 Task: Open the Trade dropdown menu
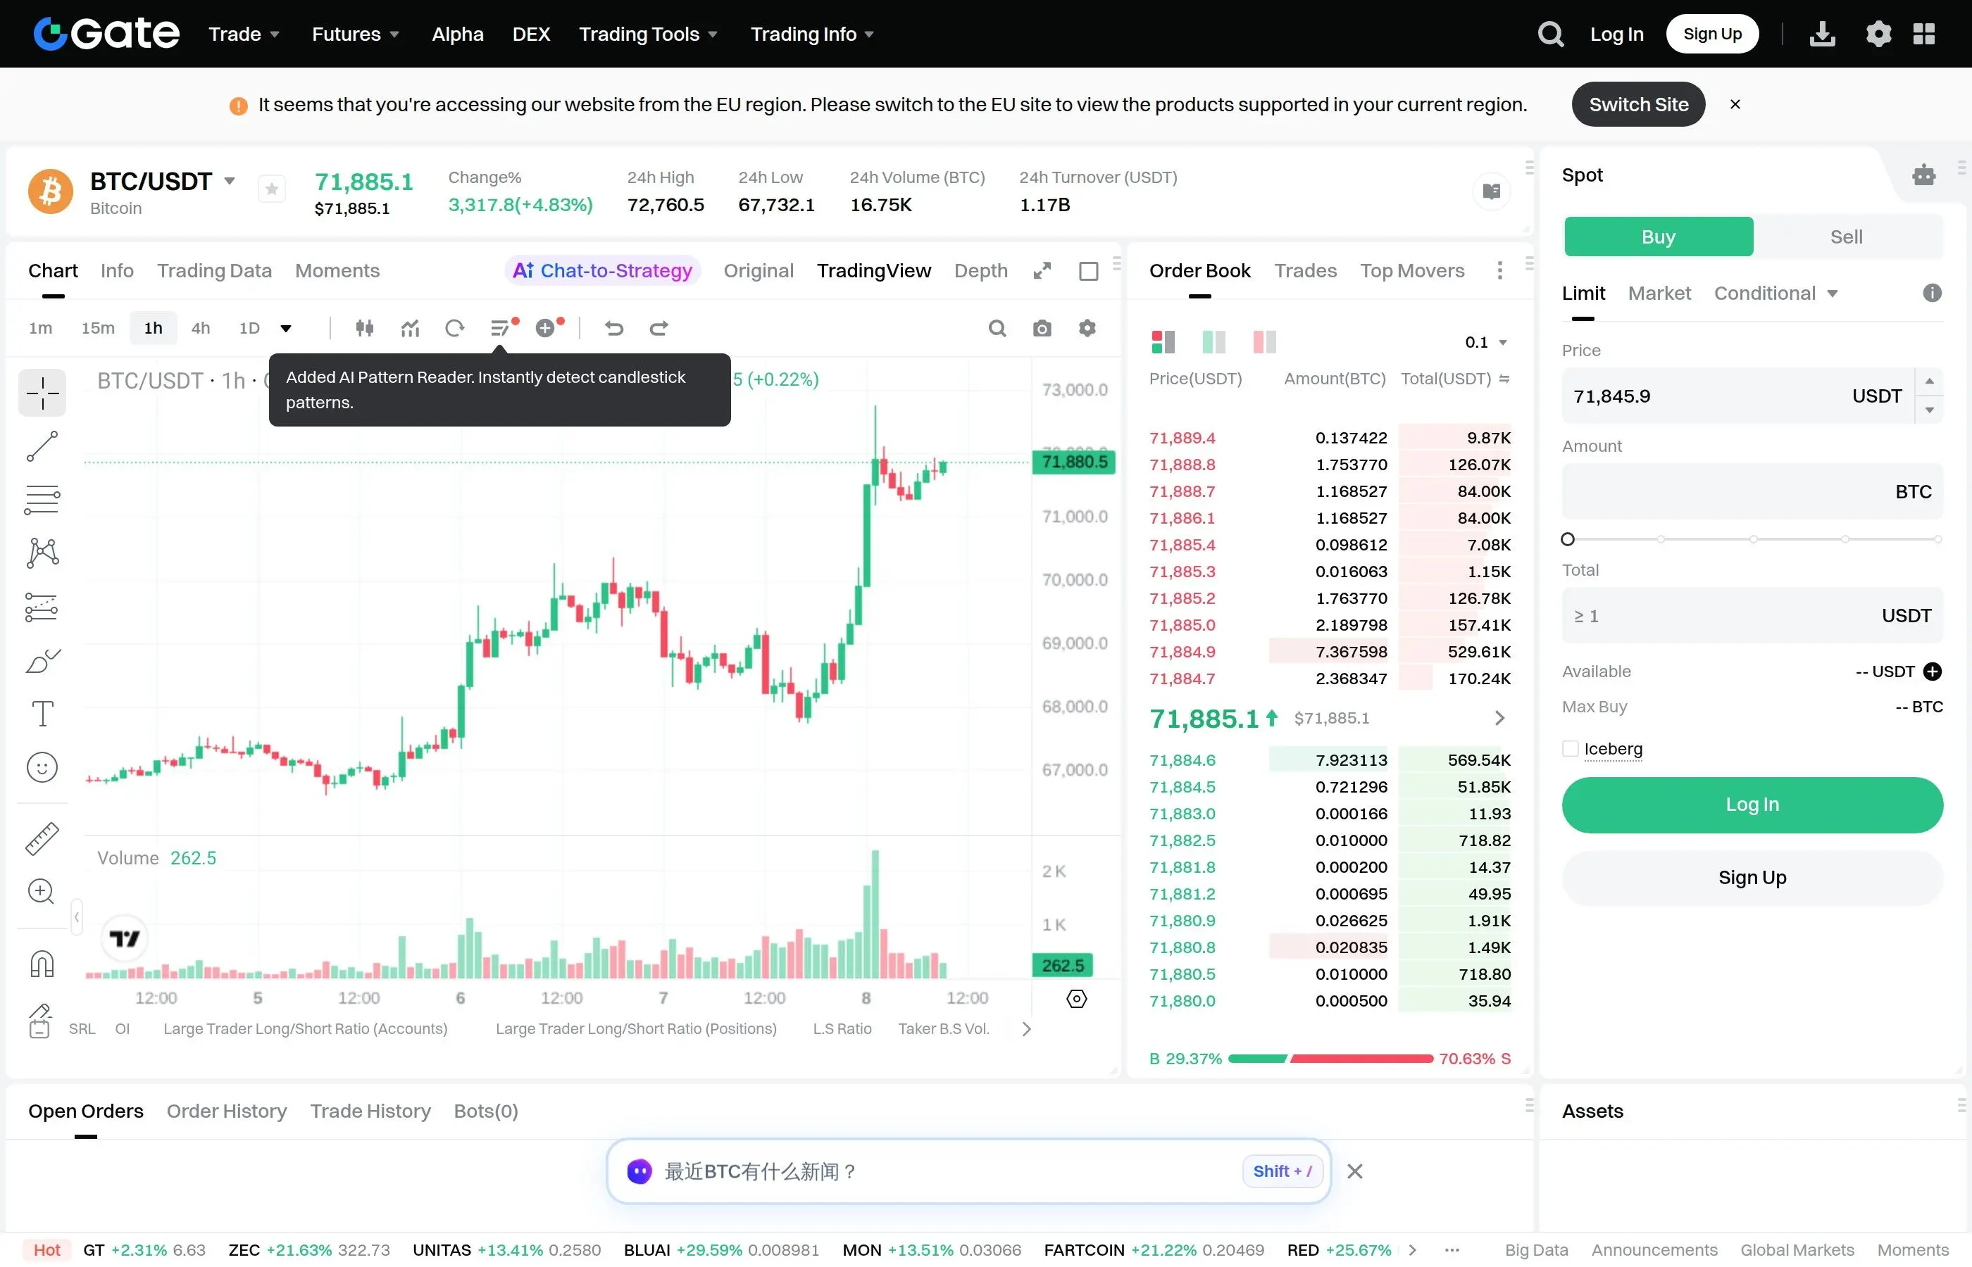(244, 34)
